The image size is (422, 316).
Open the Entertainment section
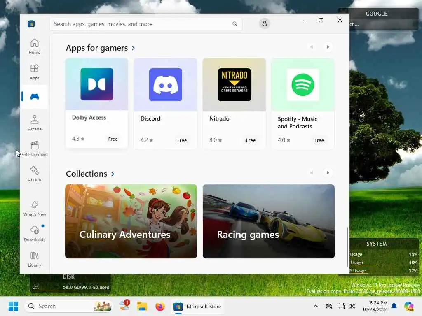click(x=35, y=149)
